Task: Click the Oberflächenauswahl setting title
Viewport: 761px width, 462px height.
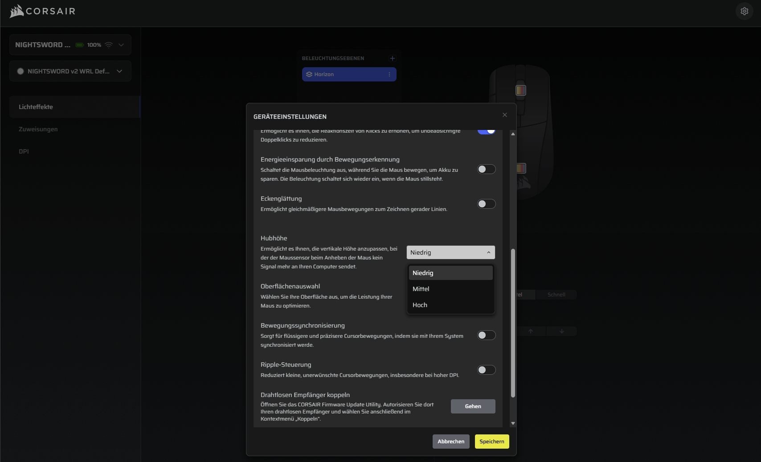Action: 290,286
